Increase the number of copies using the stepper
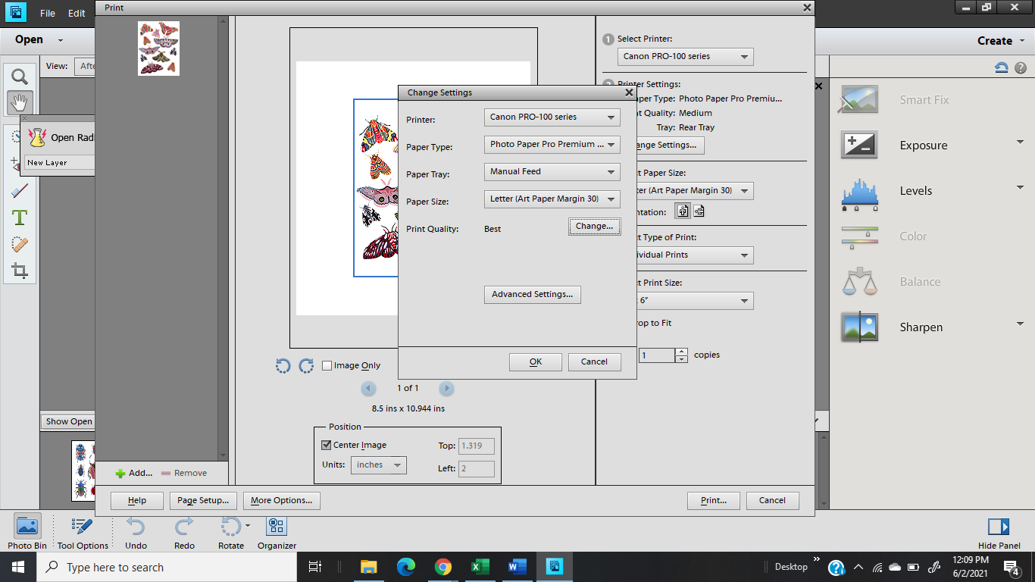Screen dimensions: 1035x582 681,352
